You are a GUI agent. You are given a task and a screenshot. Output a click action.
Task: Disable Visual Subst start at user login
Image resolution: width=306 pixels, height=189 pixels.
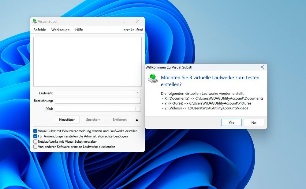[35, 131]
